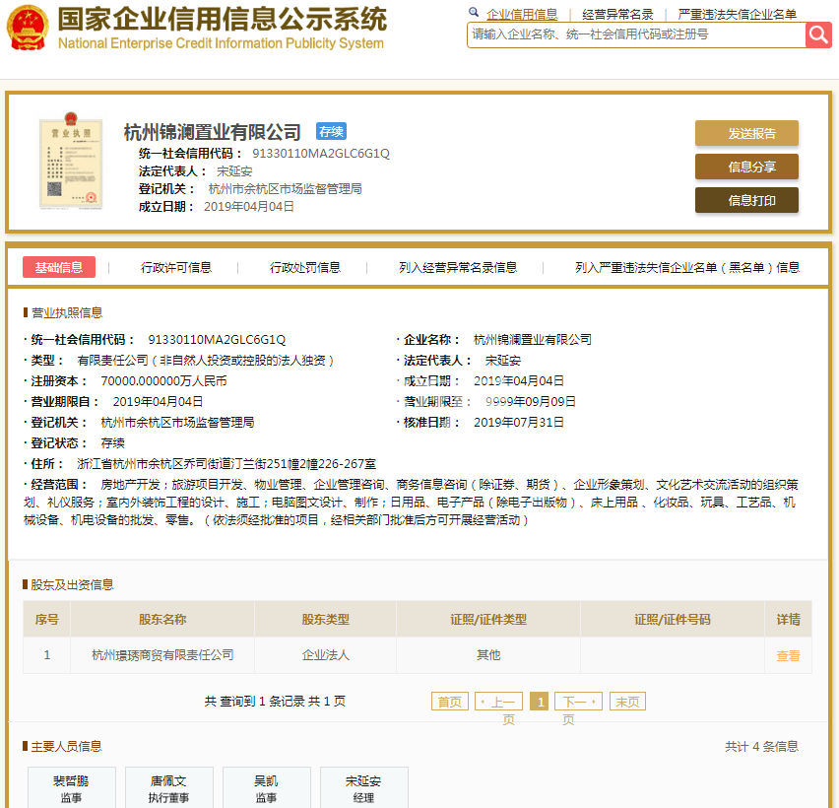Image resolution: width=839 pixels, height=808 pixels.
Task: Open the 列入严重违法失信企业名单（黑名单）信息 tab
Action: coord(687,267)
